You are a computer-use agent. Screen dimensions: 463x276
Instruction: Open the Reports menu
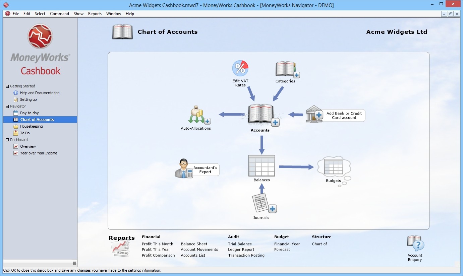click(95, 14)
